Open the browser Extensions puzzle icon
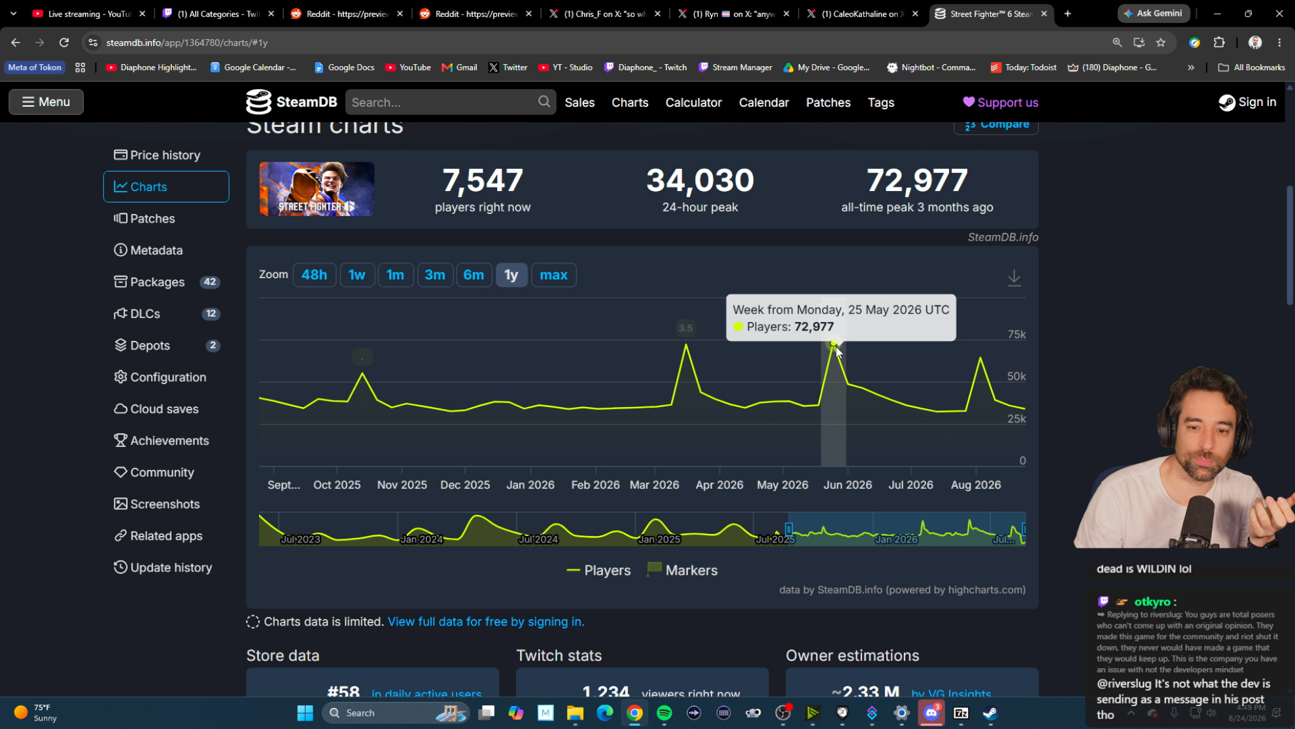Screen dimensions: 1295x729 click(x=1219, y=43)
